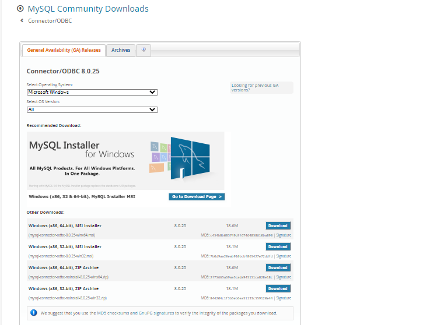Screen dimensions: 444x325
Task: Download the Windows 64-bit ZIP Archive
Action: (x=278, y=267)
